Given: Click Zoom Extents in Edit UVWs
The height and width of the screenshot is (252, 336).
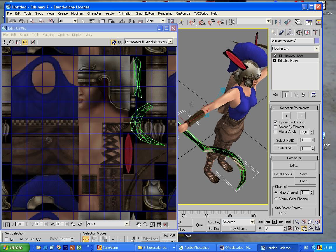Looking at the screenshot, I should point(159,224).
